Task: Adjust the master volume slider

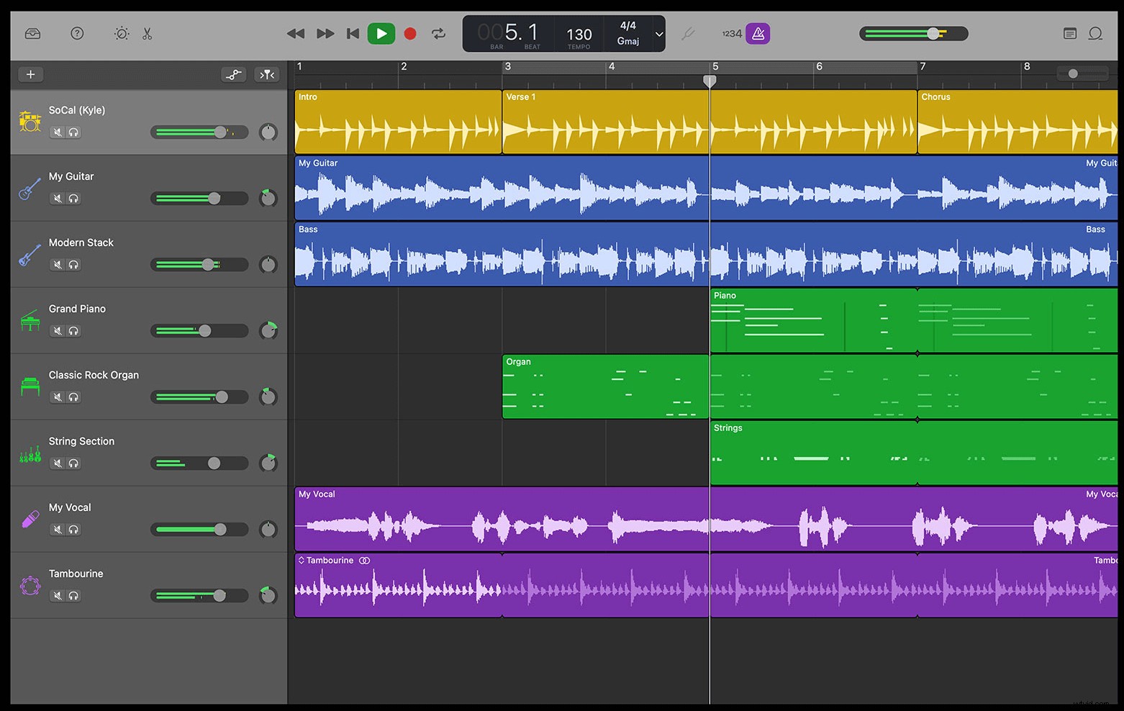Action: [933, 33]
